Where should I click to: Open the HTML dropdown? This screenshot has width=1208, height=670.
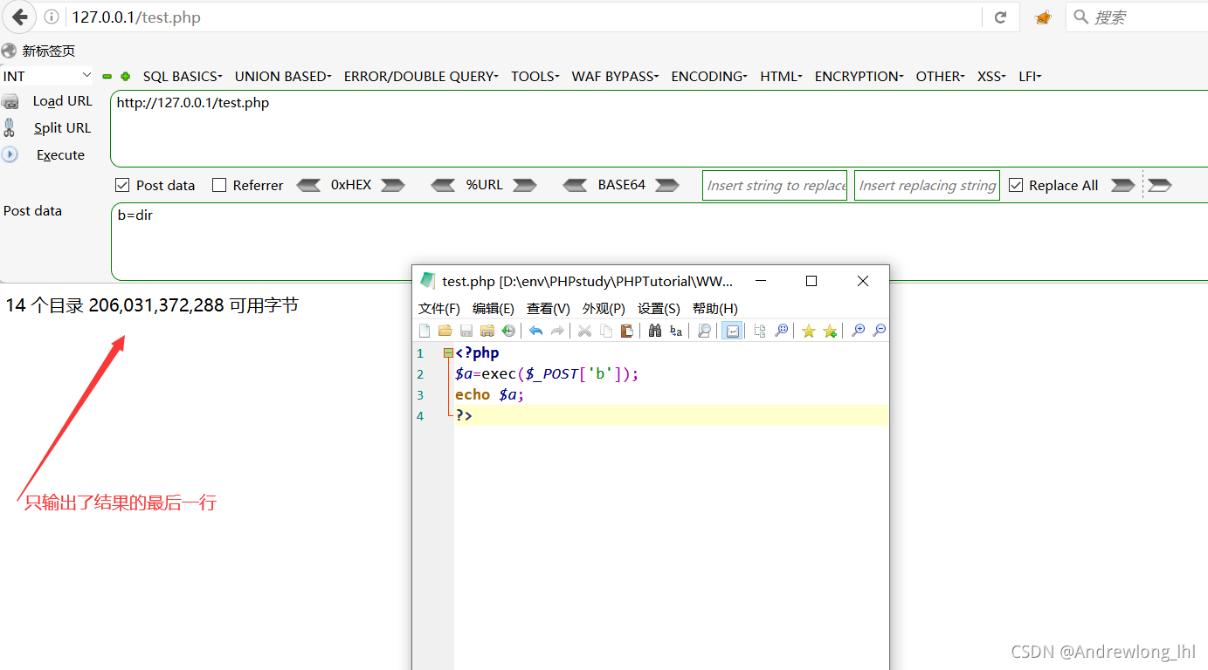[781, 77]
